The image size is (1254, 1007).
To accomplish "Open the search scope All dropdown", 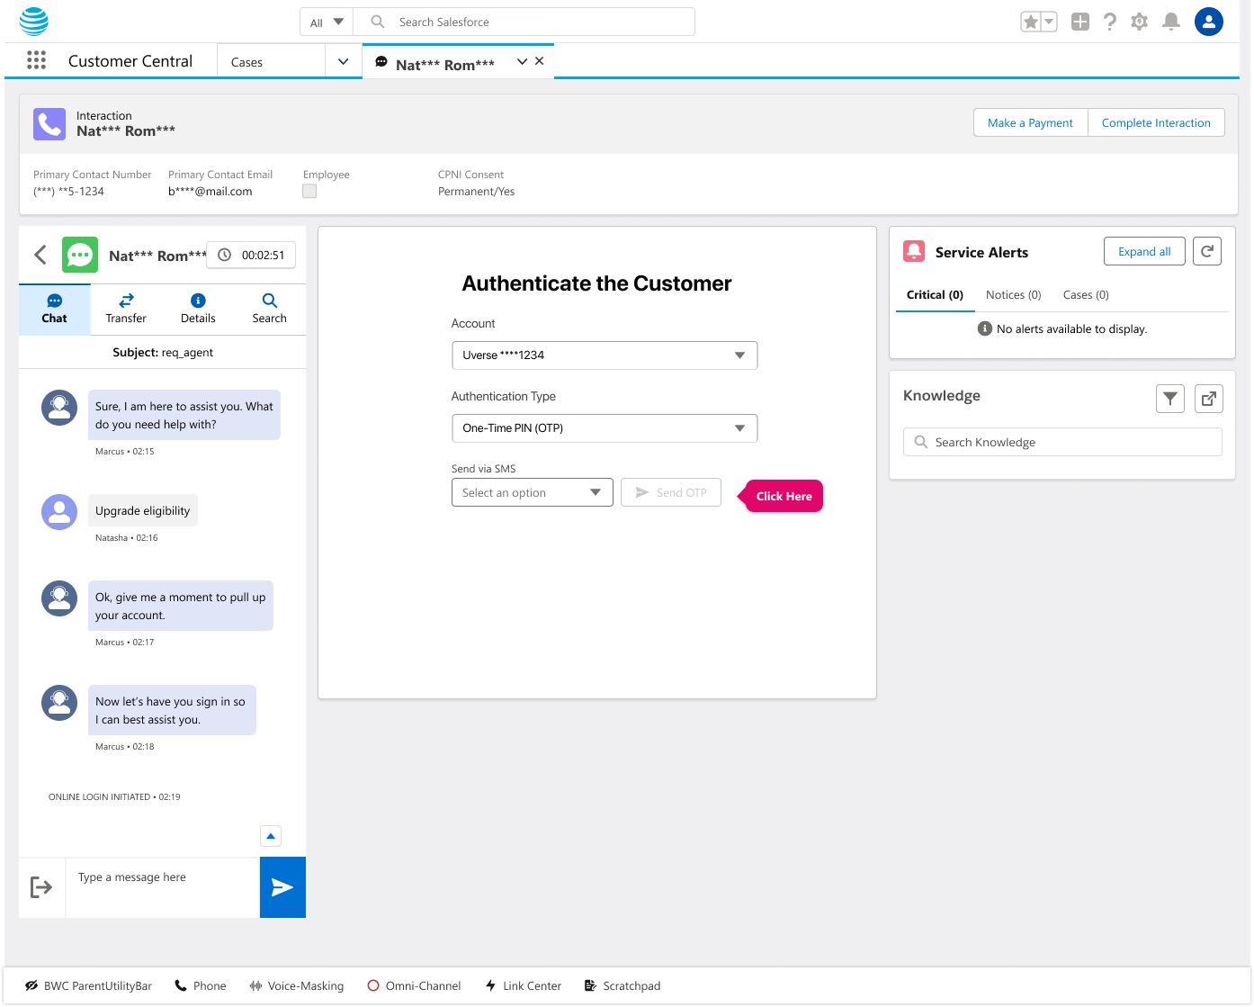I will click(x=327, y=22).
